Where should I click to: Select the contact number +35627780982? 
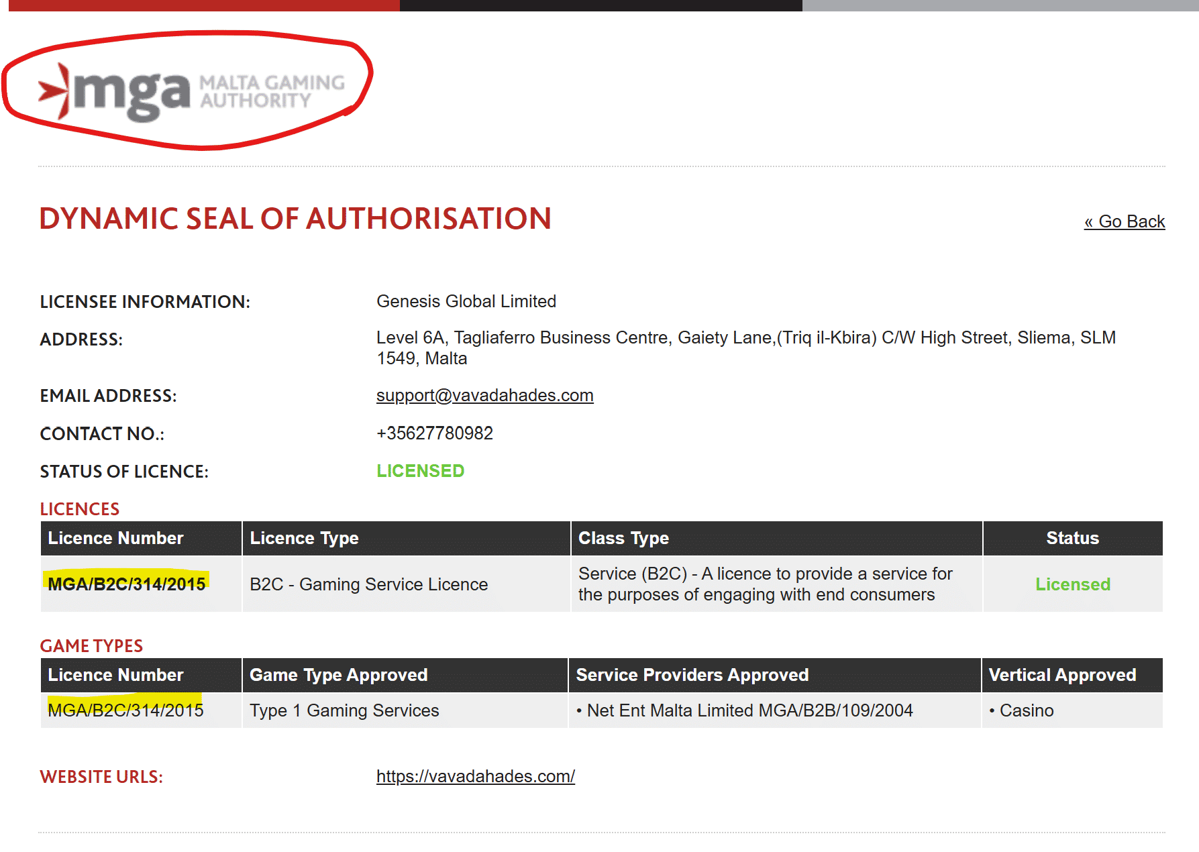point(435,433)
